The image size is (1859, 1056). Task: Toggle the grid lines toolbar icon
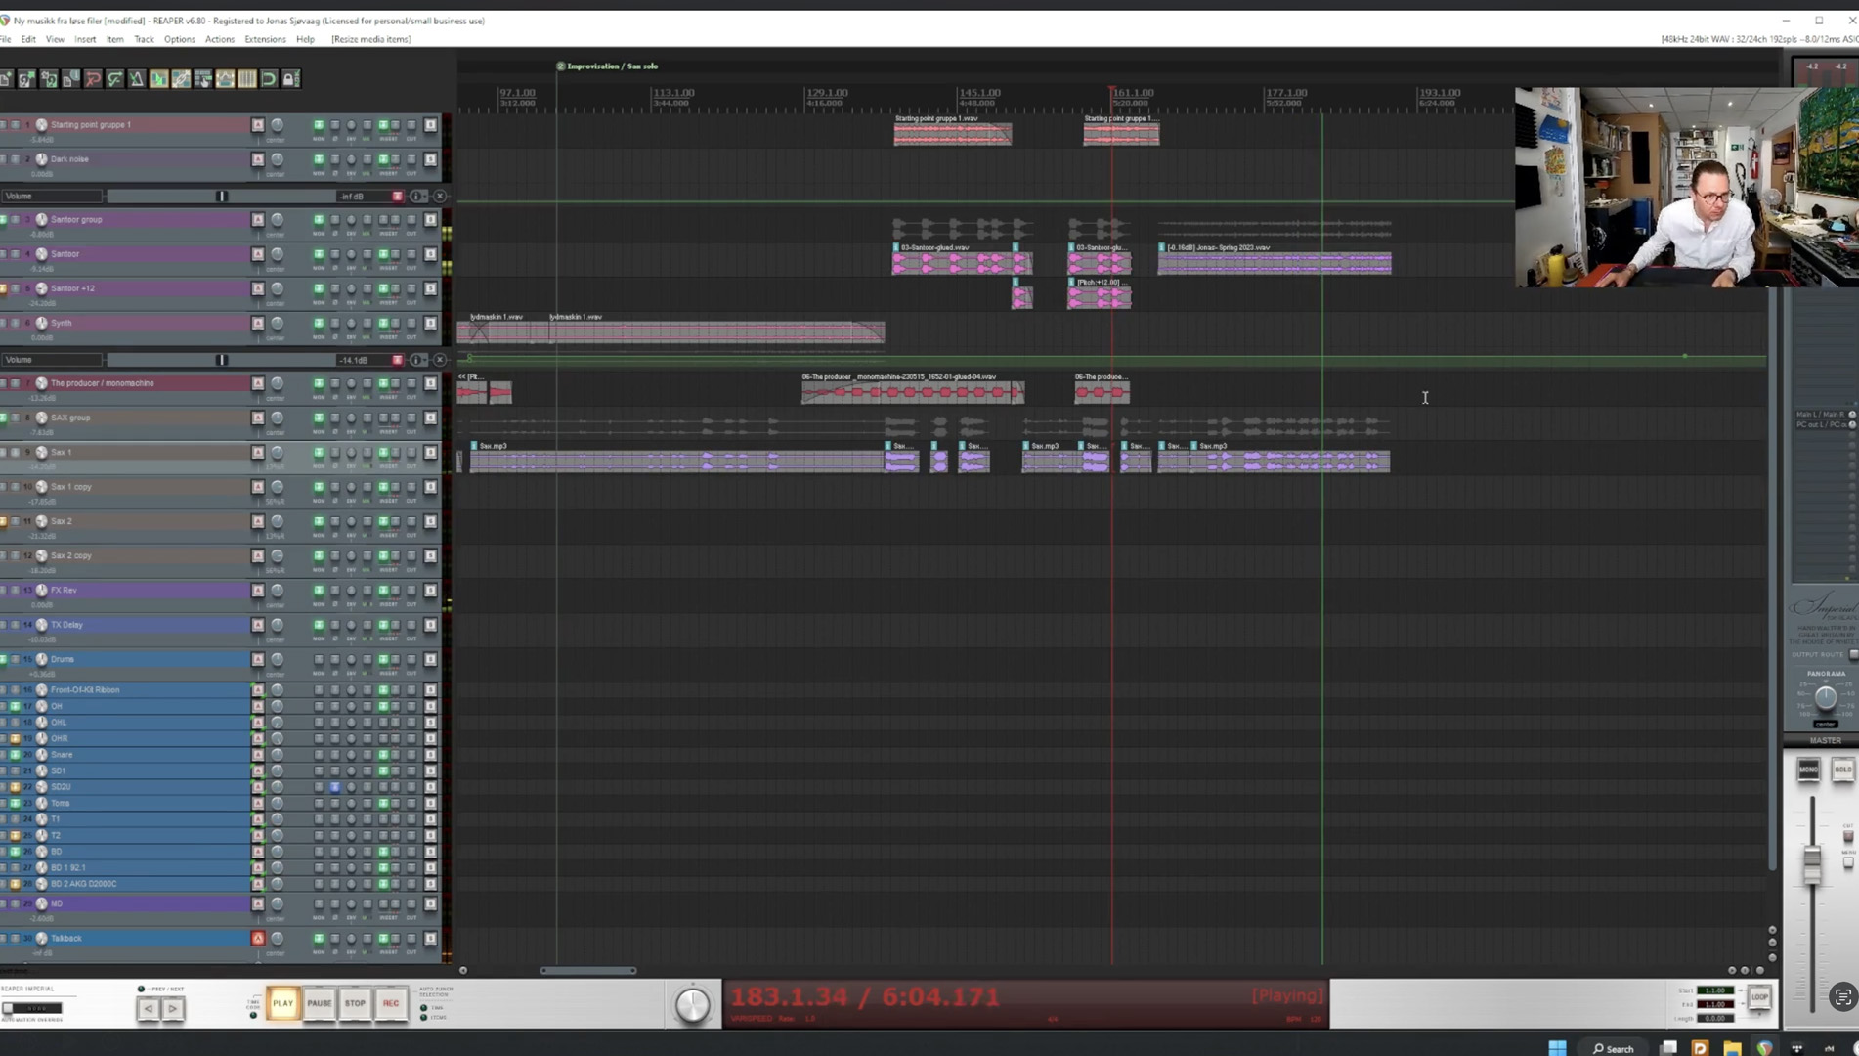click(246, 79)
